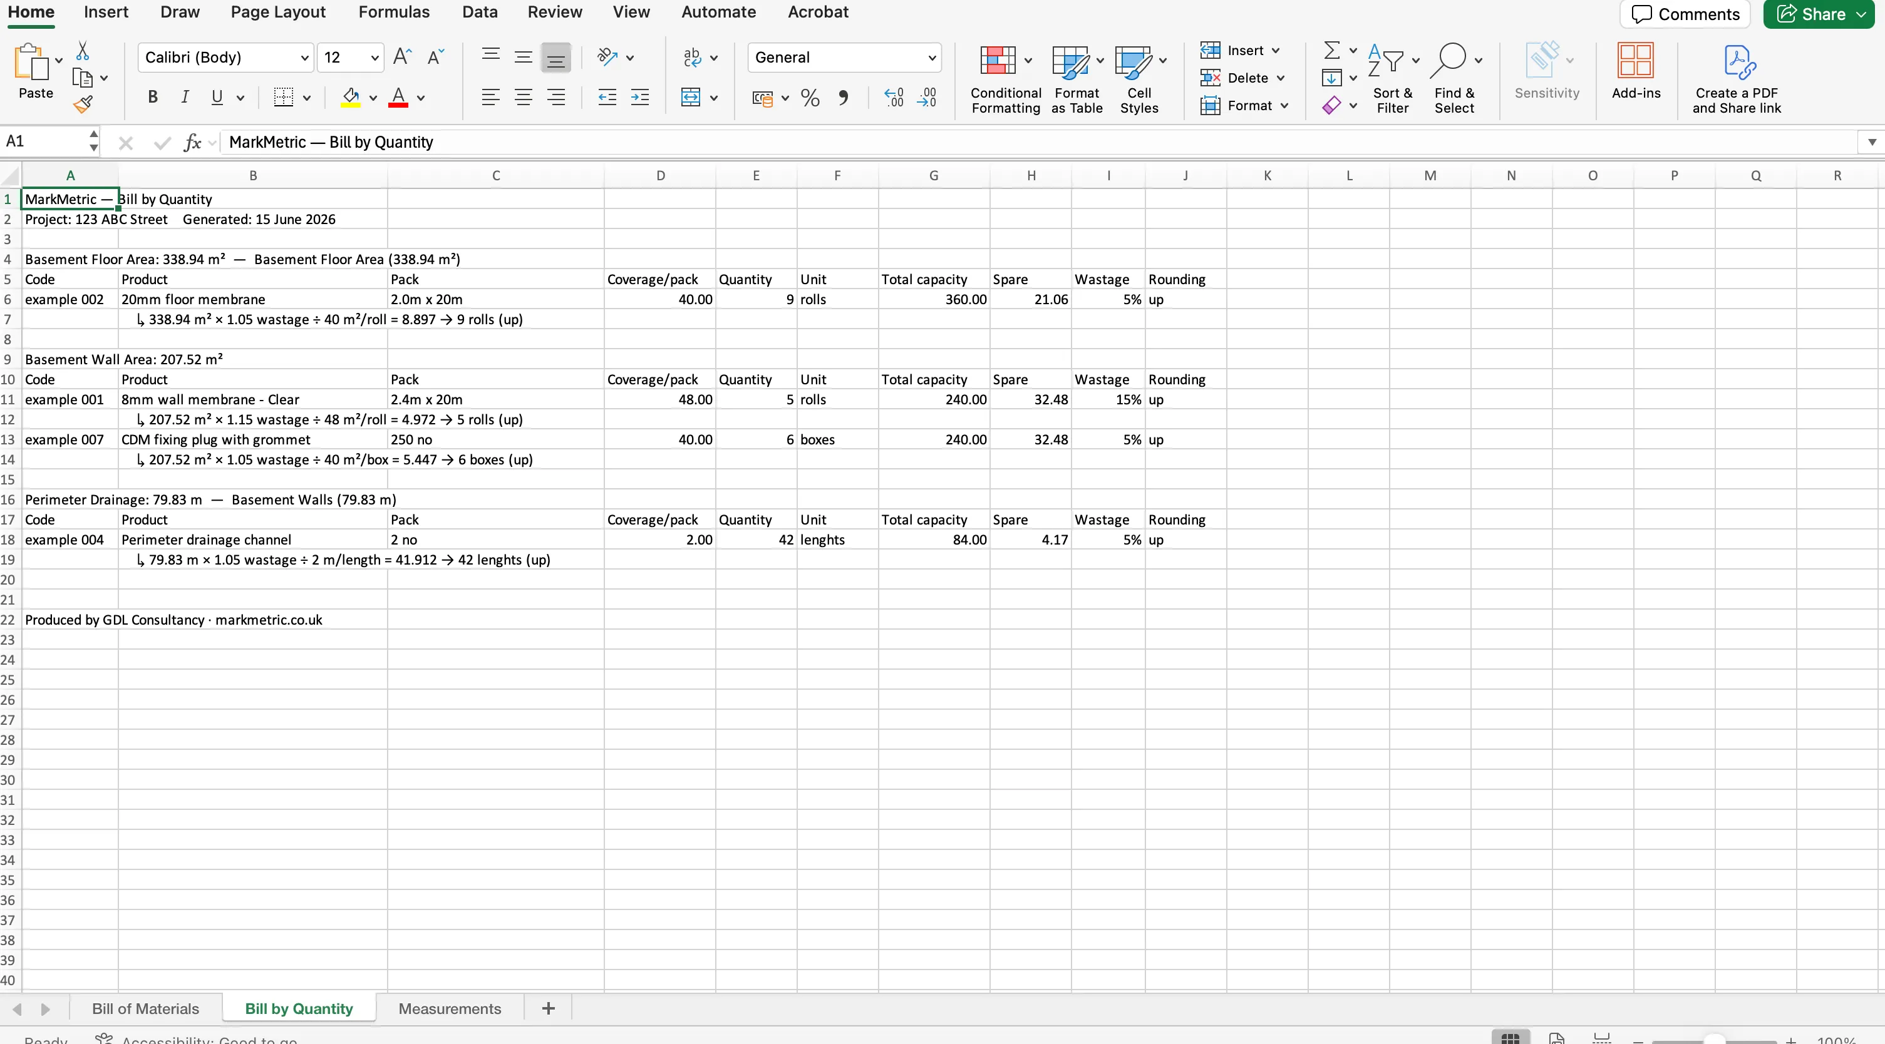Click Merge and Center icon
Viewport: 1885px width, 1044px height.
[691, 96]
